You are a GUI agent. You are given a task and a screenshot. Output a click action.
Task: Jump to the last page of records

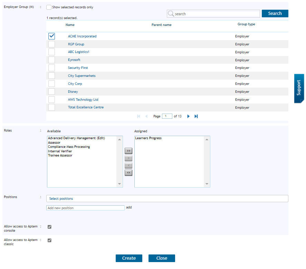[196, 116]
